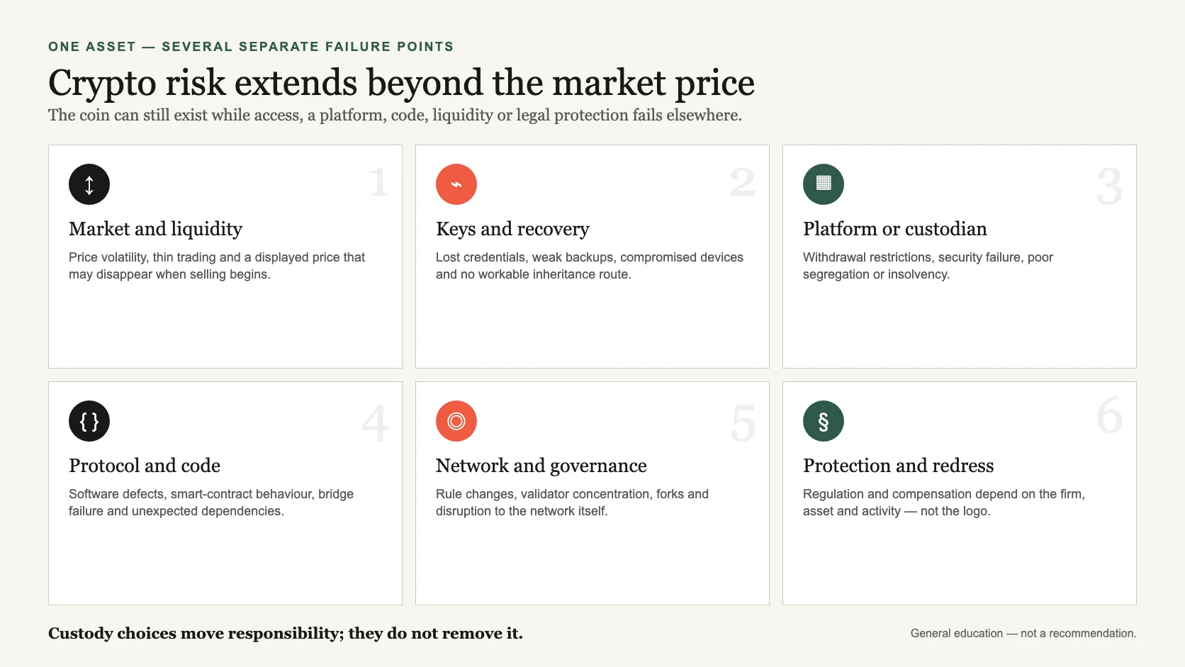Click the section sign Protection icon
This screenshot has height=667, width=1185.
(824, 421)
